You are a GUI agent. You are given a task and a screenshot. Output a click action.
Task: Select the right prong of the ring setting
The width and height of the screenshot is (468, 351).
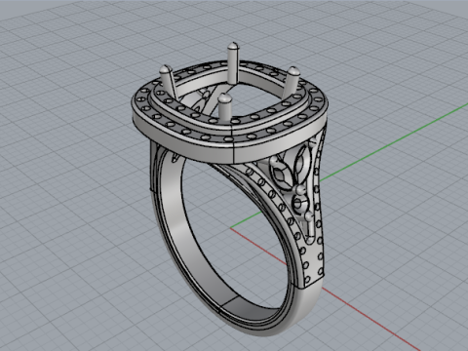point(292,82)
